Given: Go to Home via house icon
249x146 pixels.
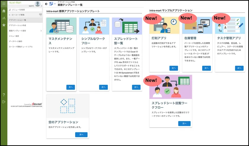Looking at the screenshot, I should point(4,11).
